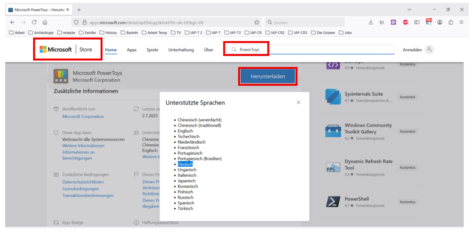The width and height of the screenshot is (472, 232).
Task: Open Informationen zu Berechtigungen link
Action: click(x=78, y=155)
